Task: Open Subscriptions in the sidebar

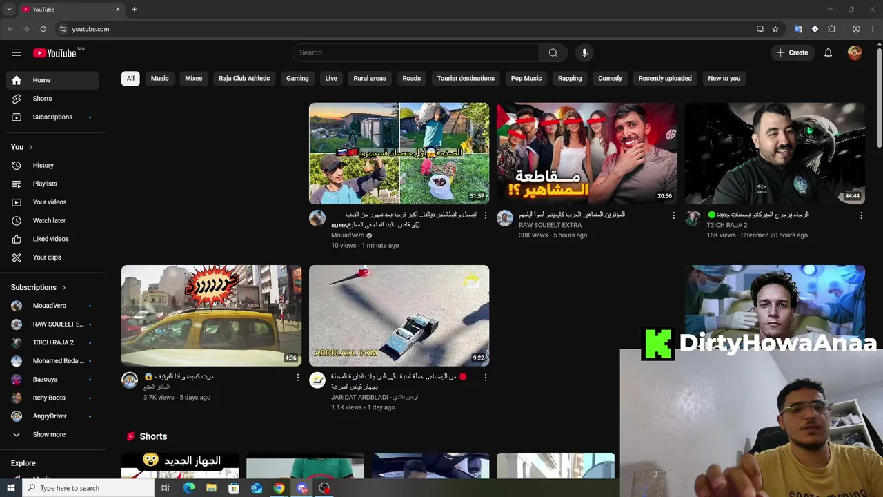Action: 52,117
